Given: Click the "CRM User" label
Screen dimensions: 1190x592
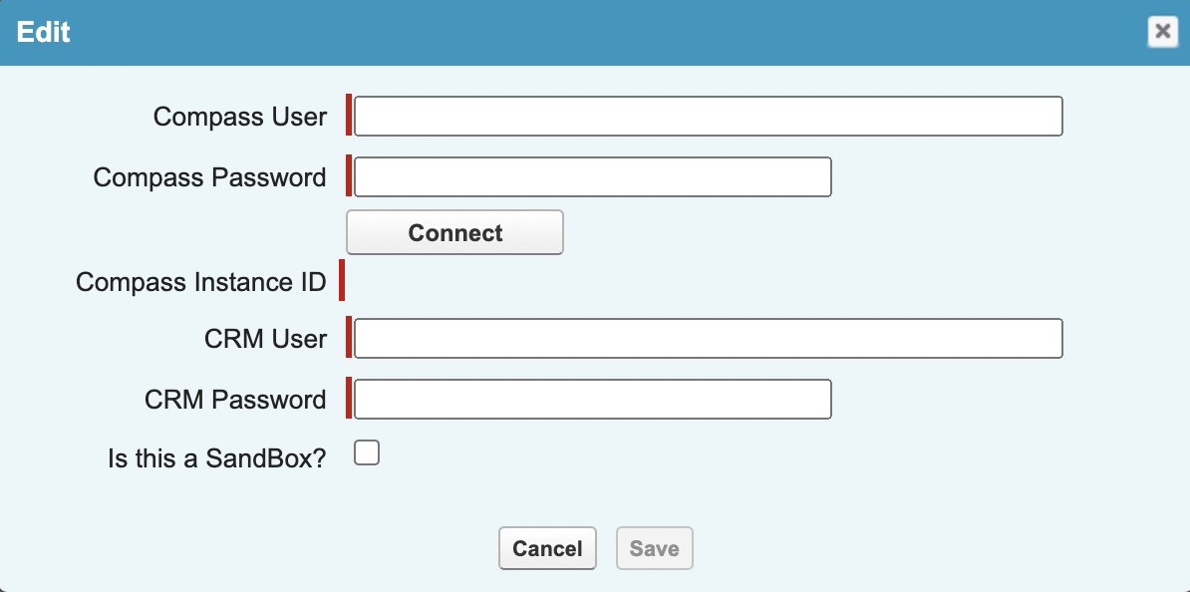Looking at the screenshot, I should pyautogui.click(x=265, y=339).
